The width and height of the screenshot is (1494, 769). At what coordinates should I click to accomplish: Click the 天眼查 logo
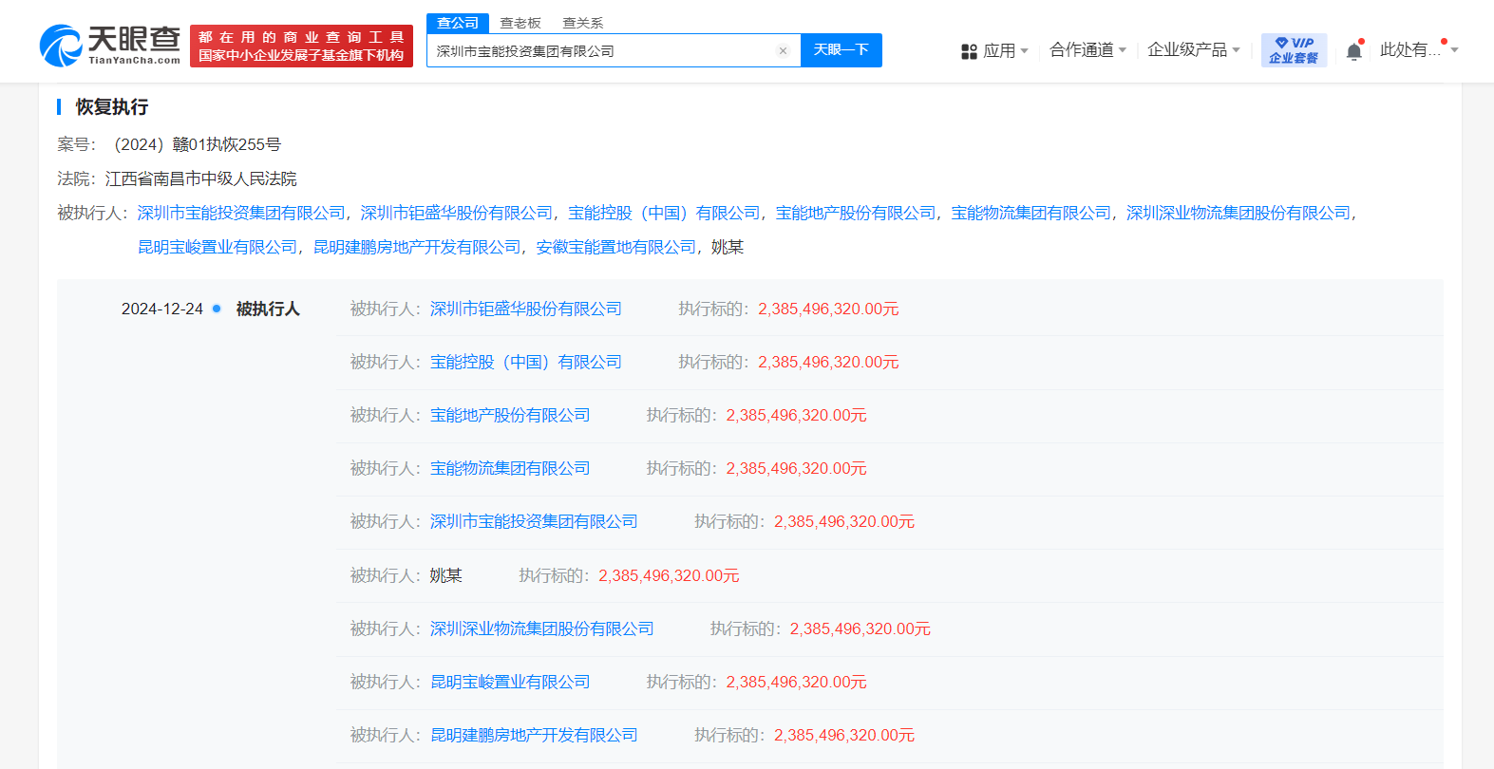coord(110,46)
